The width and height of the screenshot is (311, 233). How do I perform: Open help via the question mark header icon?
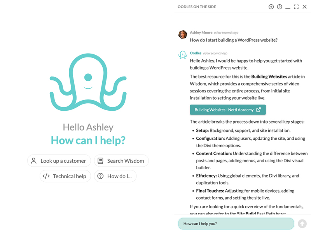(280, 7)
